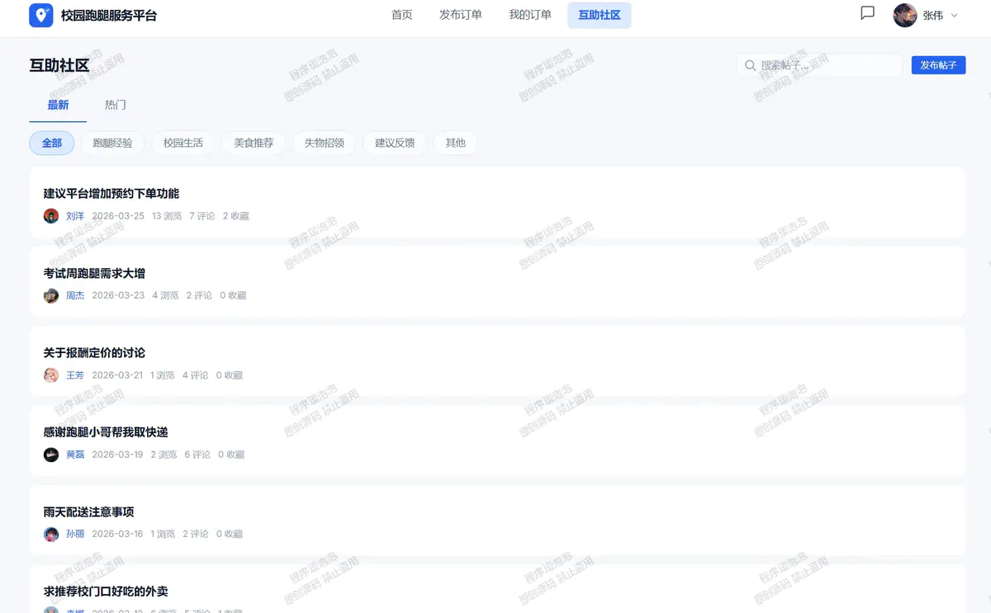Expand the 张伟 user dropdown arrow
Image resolution: width=991 pixels, height=613 pixels.
coord(955,16)
